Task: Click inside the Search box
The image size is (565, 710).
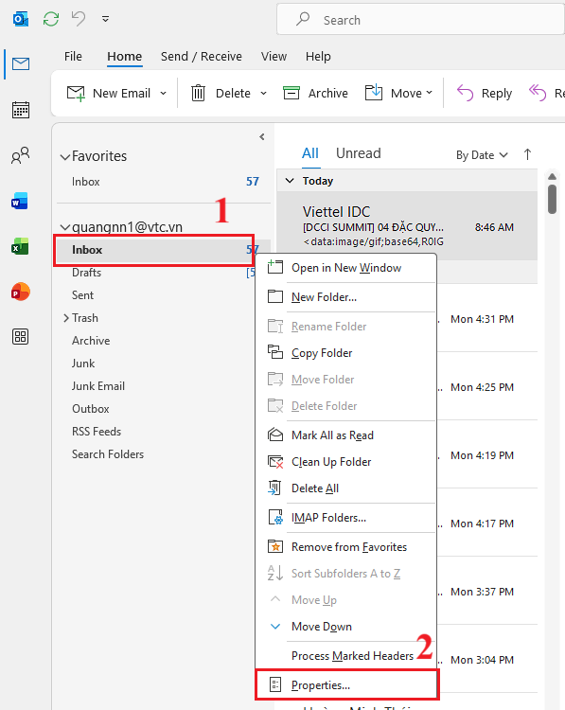Action: click(421, 20)
